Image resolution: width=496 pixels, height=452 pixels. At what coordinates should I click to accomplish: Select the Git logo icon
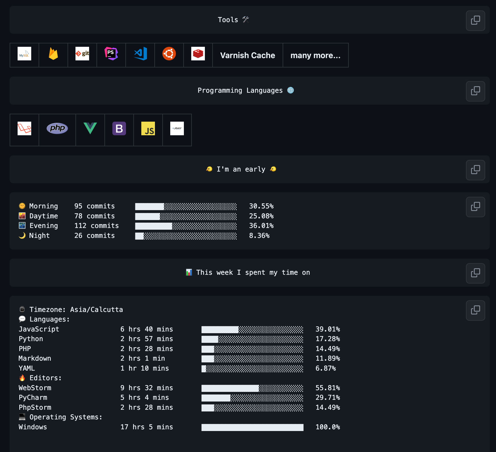click(82, 54)
